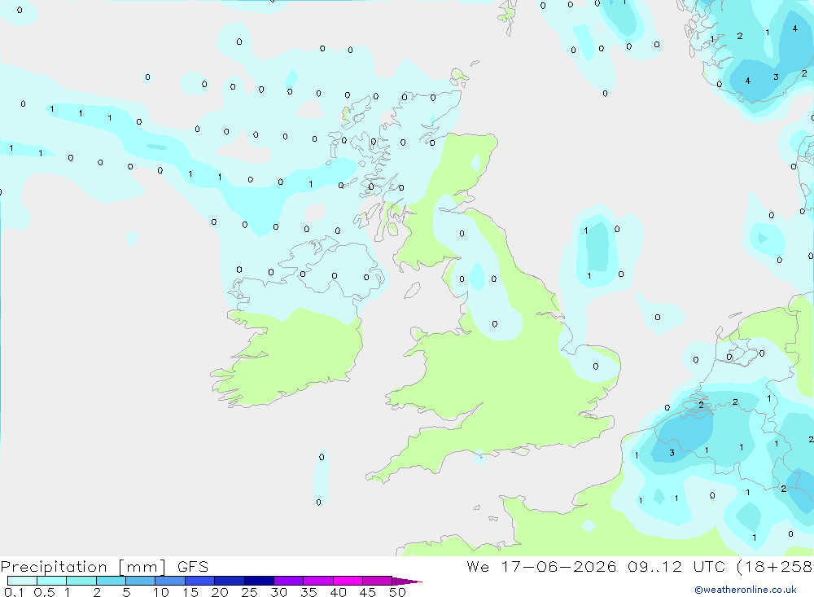
Task: Select the 0.5 to 1 mm legend swatch
Action: click(x=51, y=581)
